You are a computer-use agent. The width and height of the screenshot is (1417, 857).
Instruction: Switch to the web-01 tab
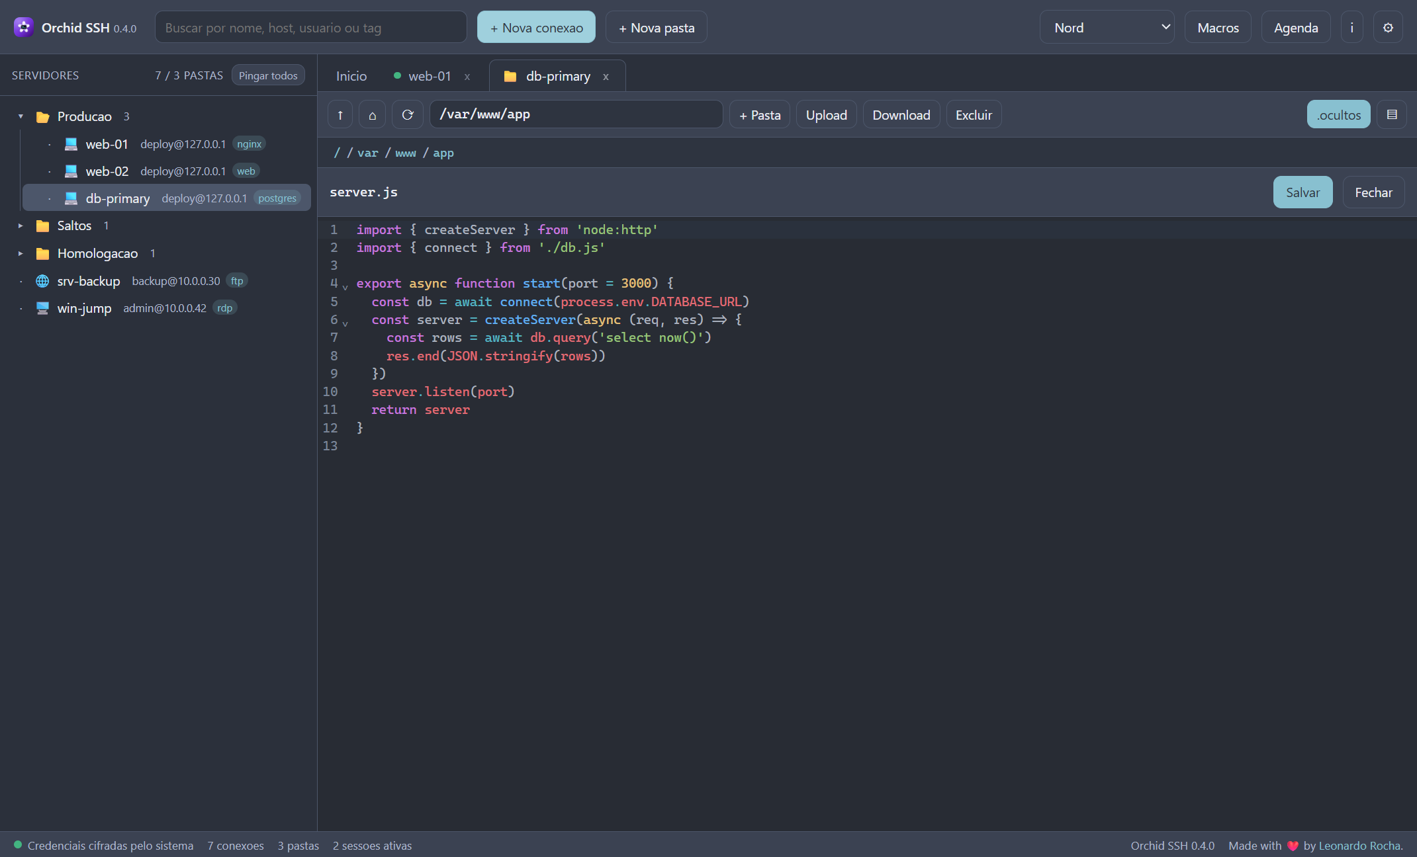[x=430, y=77]
